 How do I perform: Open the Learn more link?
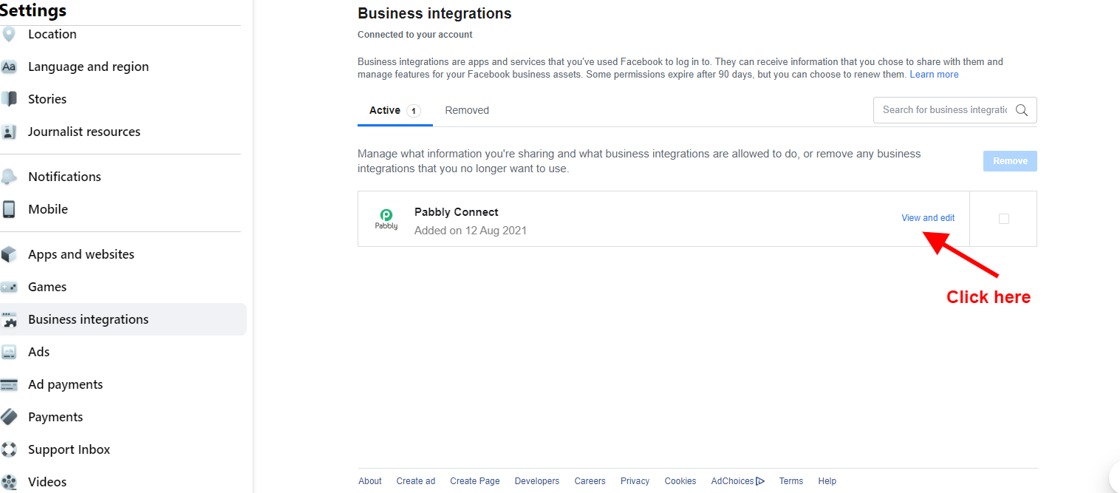[x=934, y=75]
